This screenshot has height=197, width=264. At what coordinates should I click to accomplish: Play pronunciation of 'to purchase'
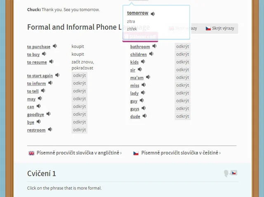[x=55, y=46]
